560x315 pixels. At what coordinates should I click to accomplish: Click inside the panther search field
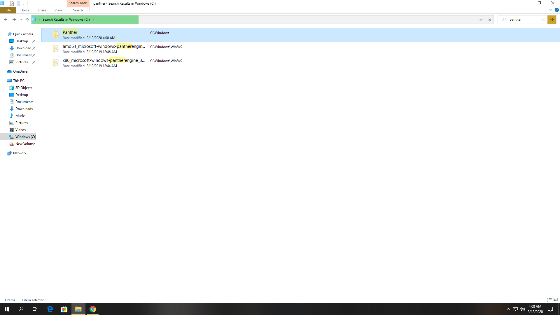[x=522, y=20]
